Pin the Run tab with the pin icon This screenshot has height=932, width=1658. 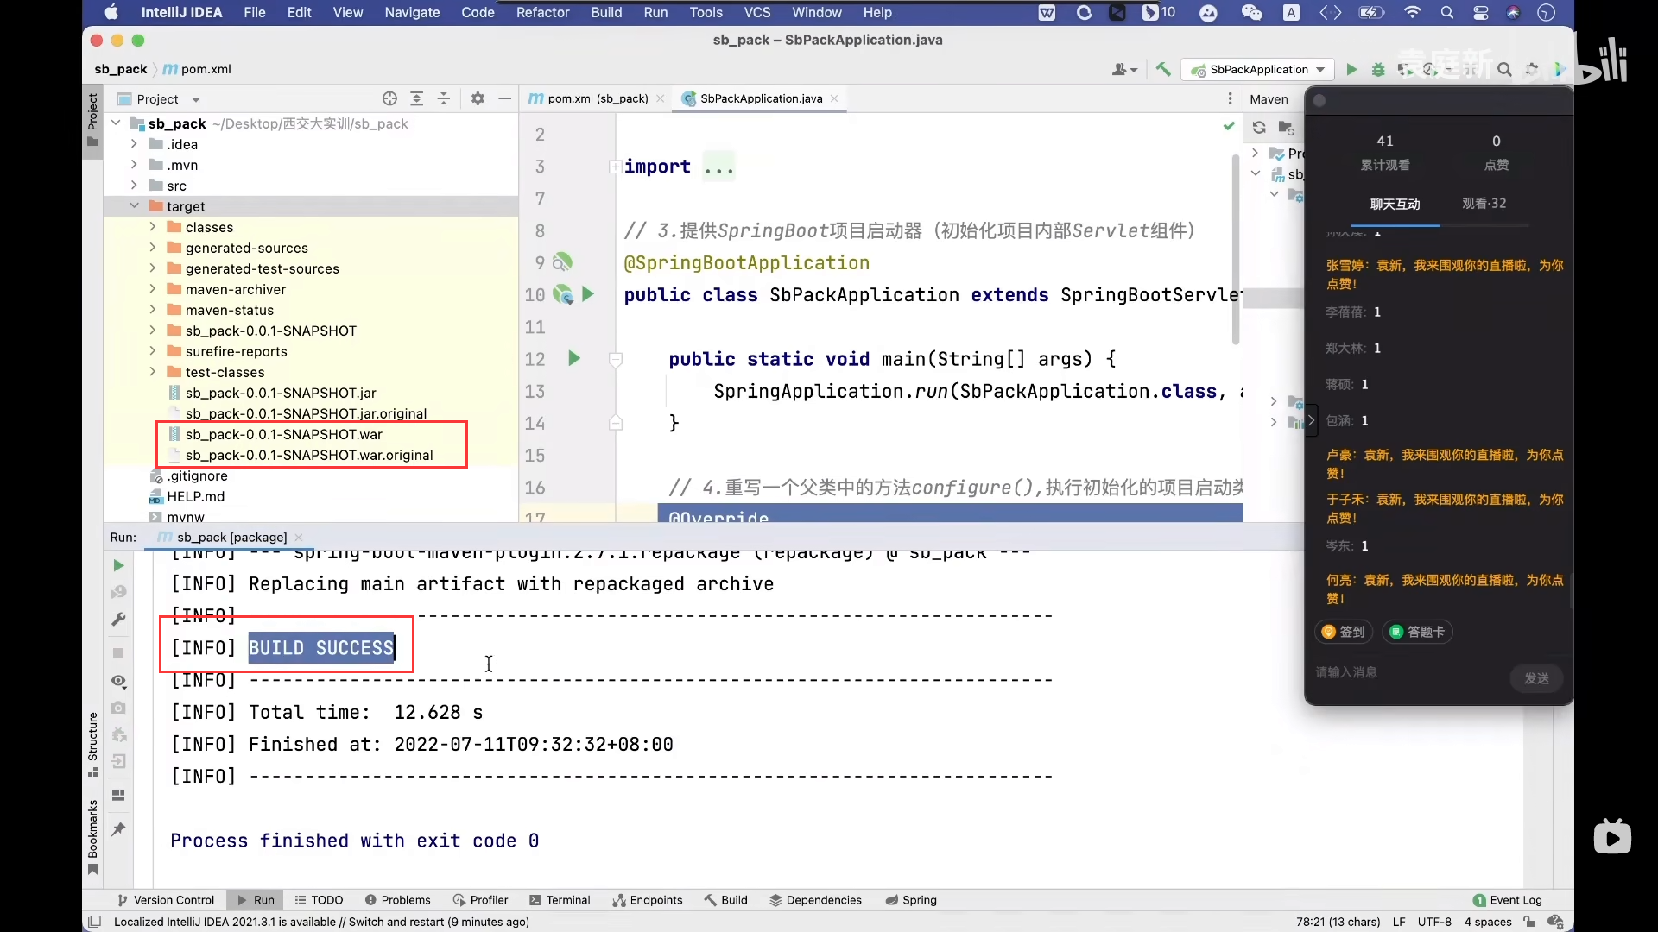coord(118,829)
